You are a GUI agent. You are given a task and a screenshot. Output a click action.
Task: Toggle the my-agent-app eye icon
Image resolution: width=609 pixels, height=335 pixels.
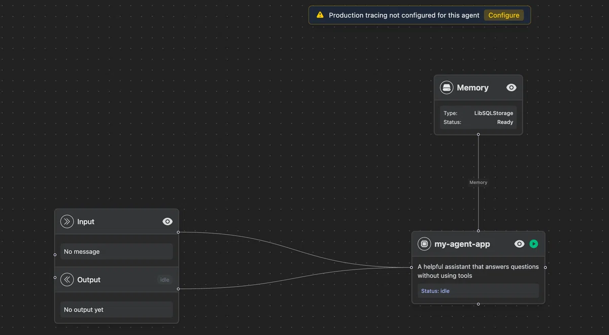[519, 244]
